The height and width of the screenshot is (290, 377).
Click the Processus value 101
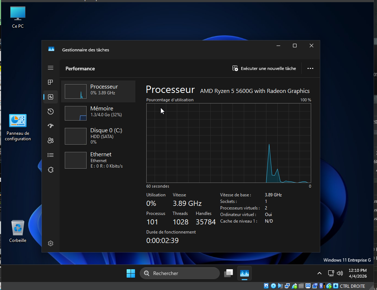152,222
